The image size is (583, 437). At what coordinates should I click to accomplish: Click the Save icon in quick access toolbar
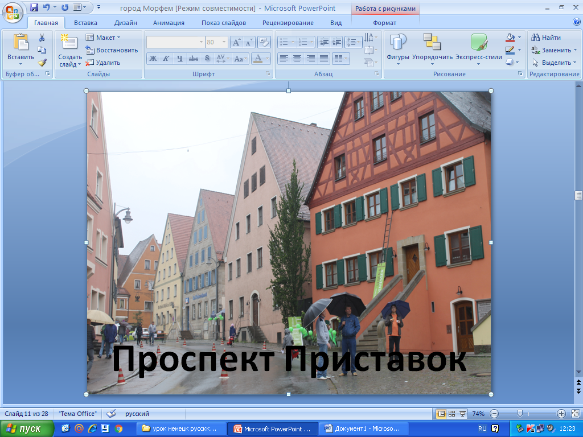coord(34,7)
